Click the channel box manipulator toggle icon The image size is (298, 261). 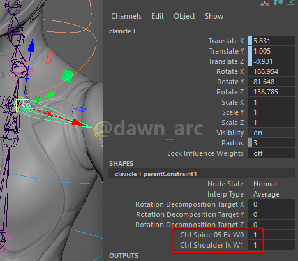265,3
